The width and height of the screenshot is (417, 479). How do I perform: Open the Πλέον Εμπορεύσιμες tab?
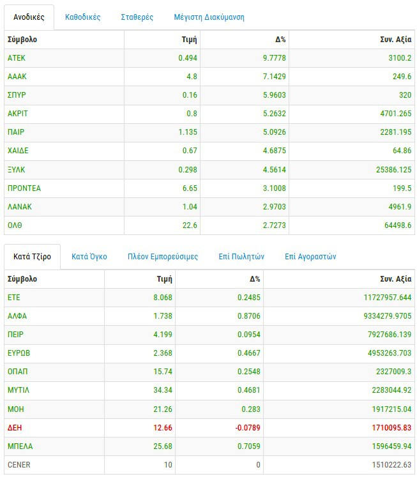click(x=163, y=257)
